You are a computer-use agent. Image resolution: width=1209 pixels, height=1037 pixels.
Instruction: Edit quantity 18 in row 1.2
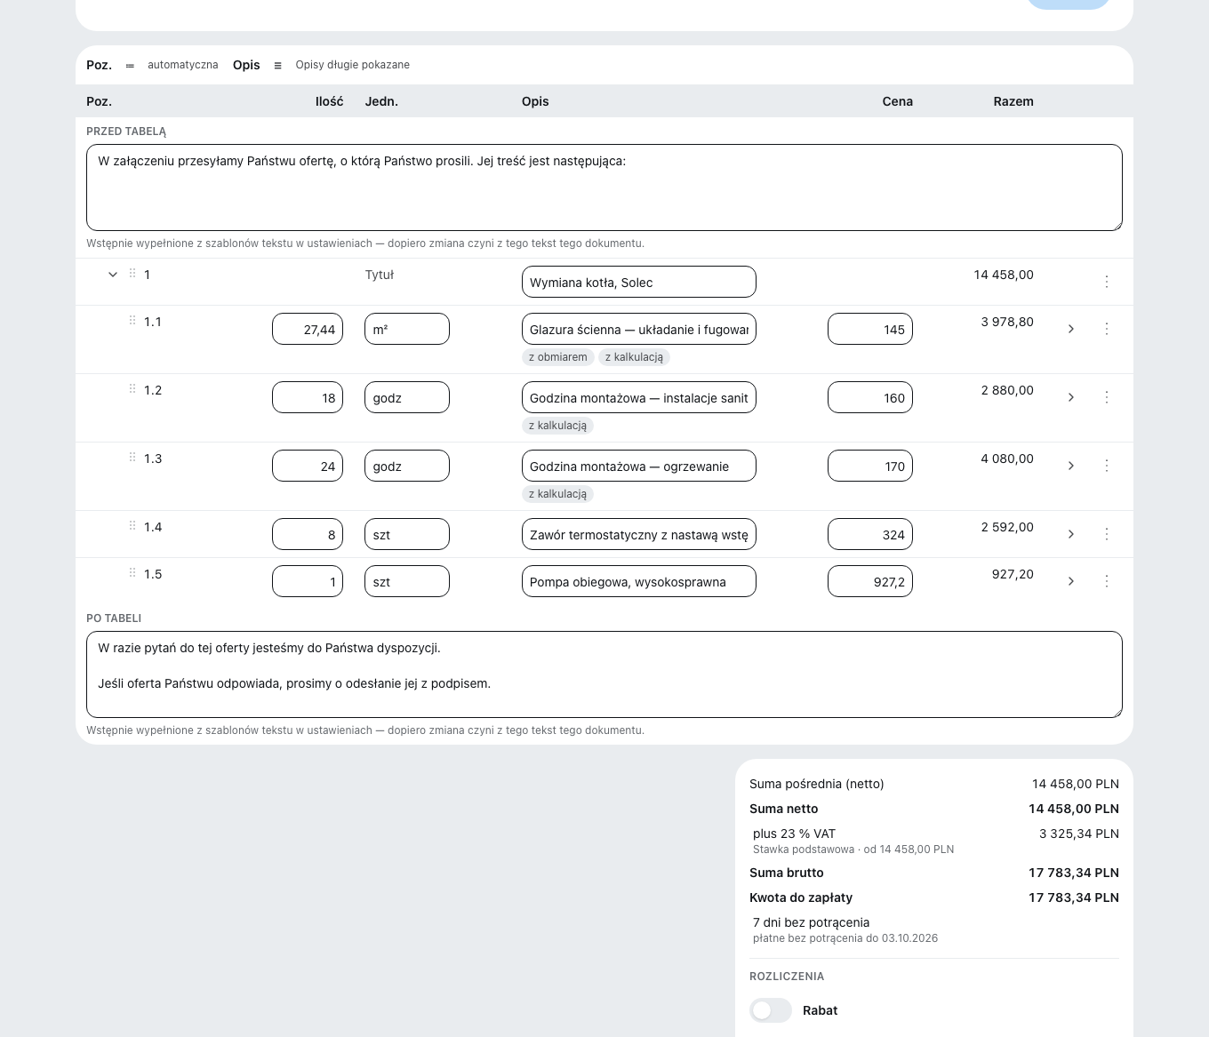308,397
